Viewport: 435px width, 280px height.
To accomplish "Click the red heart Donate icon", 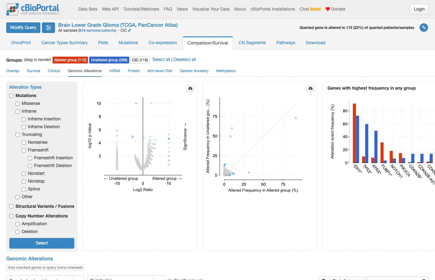I will [x=328, y=9].
